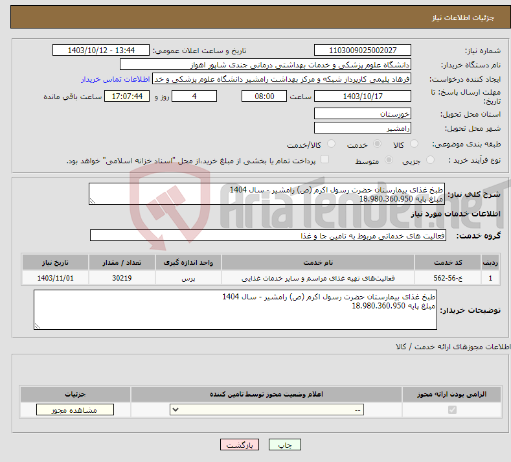Click the unit cell پرس
Image resolution: width=511 pixels, height=462 pixels.
pos(188,278)
